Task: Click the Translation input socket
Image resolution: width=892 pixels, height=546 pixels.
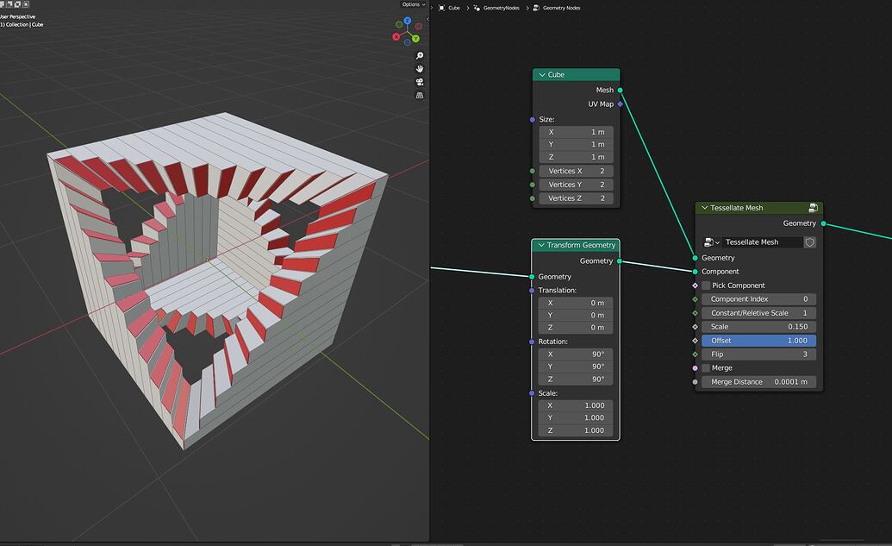Action: tap(532, 291)
